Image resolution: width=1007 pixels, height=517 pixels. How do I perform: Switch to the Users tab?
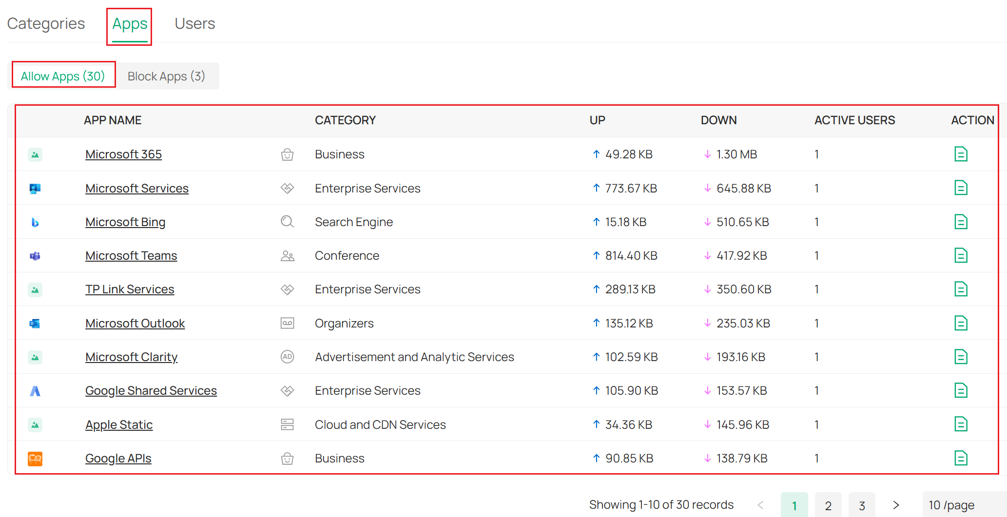click(x=194, y=23)
